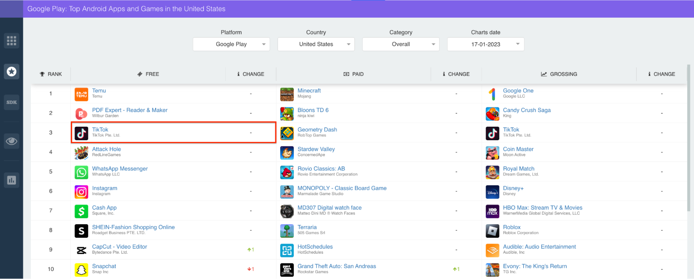
Task: Open the HotSchedules link
Action: 315,247
